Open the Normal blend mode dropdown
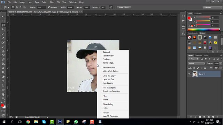Screen dimensions: 223x125 click(x=197, y=63)
